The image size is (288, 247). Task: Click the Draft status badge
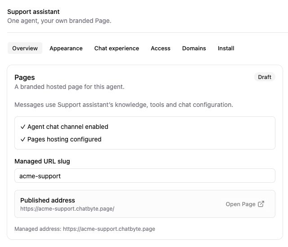coord(265,77)
